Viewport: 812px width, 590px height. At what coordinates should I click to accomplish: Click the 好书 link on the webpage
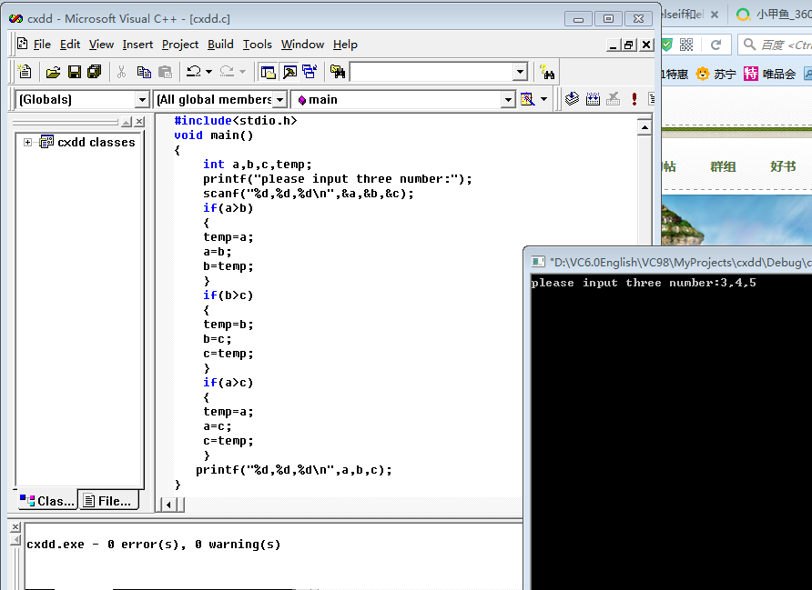tap(783, 166)
